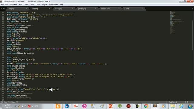Open the orange app in taskbar
This screenshot has width=194, height=109.
tap(58, 106)
